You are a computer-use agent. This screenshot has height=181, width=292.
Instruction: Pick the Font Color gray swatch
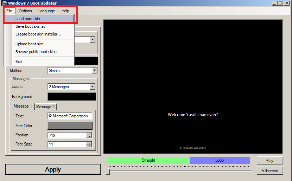[x=70, y=125]
